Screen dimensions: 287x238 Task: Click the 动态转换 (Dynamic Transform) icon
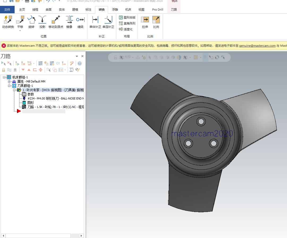pyautogui.click(x=8, y=22)
